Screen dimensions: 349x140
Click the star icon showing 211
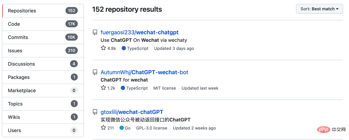[x=103, y=128]
